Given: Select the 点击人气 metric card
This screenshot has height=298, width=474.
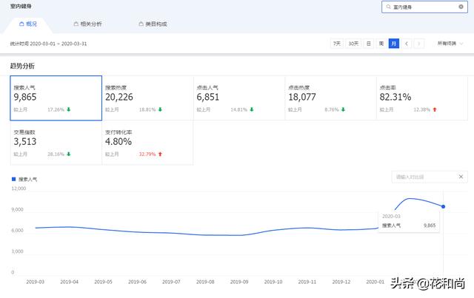Looking at the screenshot, I should [x=238, y=97].
